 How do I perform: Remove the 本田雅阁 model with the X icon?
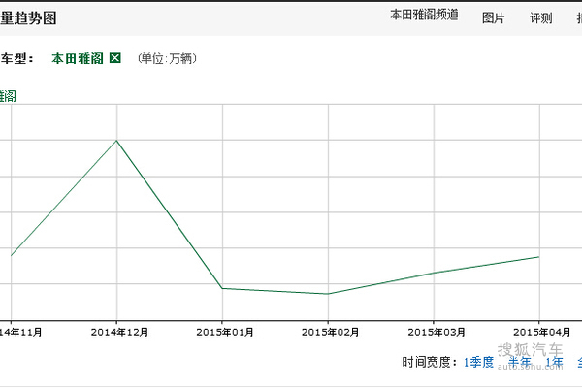tap(115, 59)
